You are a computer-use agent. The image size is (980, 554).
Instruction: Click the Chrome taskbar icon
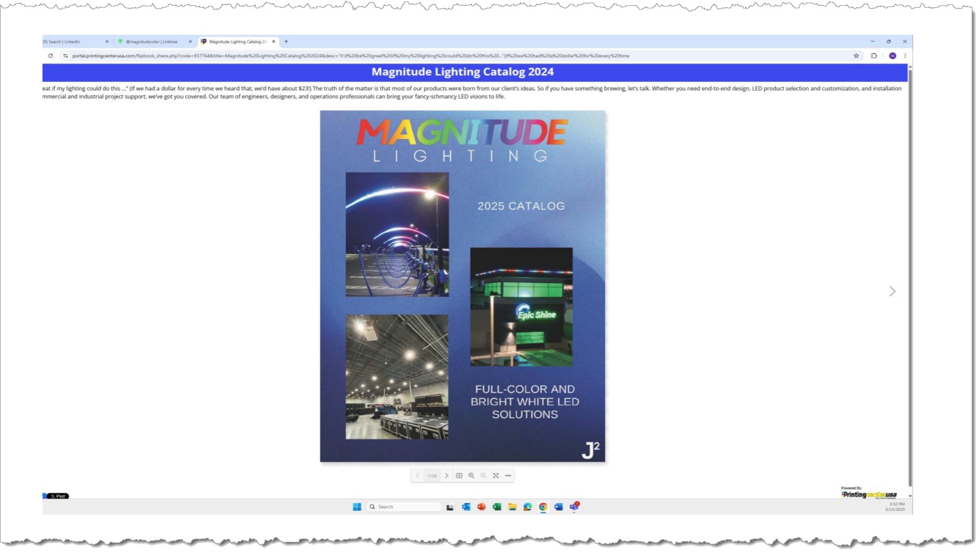[x=543, y=507]
